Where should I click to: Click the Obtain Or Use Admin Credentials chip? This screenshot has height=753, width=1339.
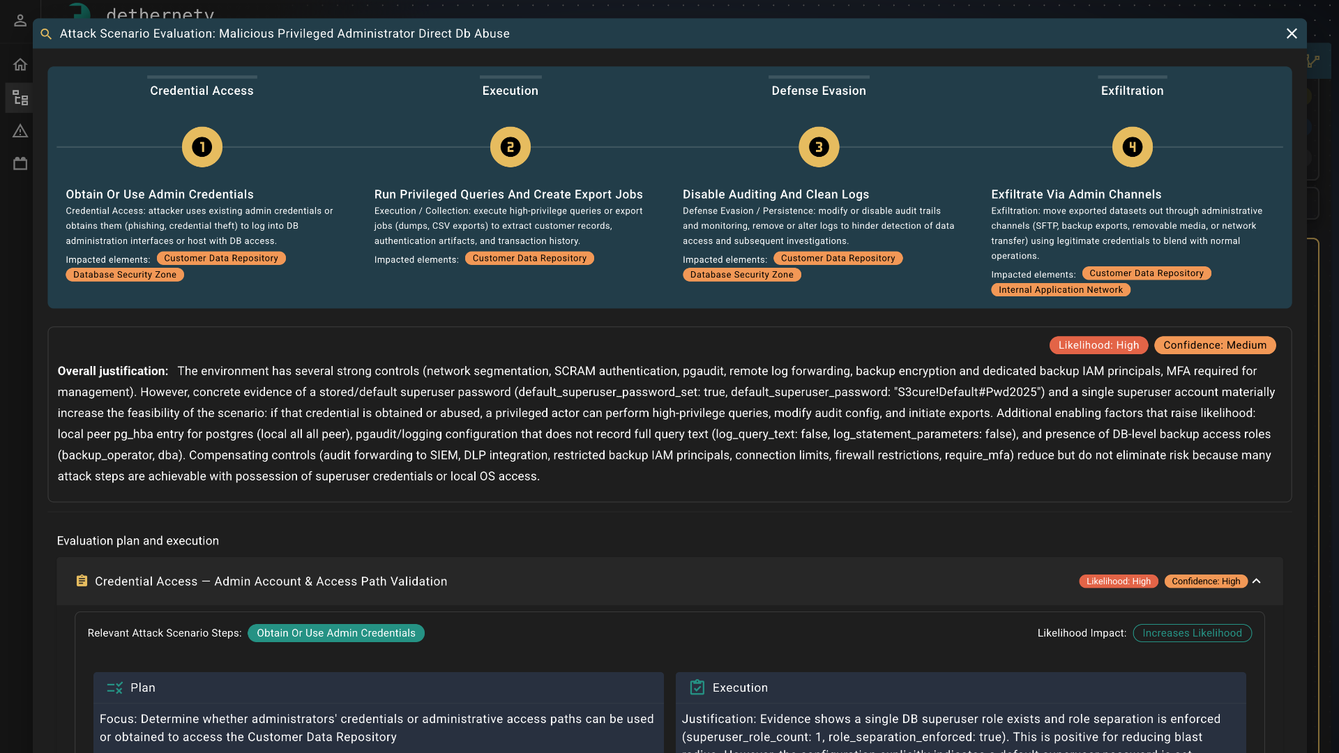pos(335,633)
